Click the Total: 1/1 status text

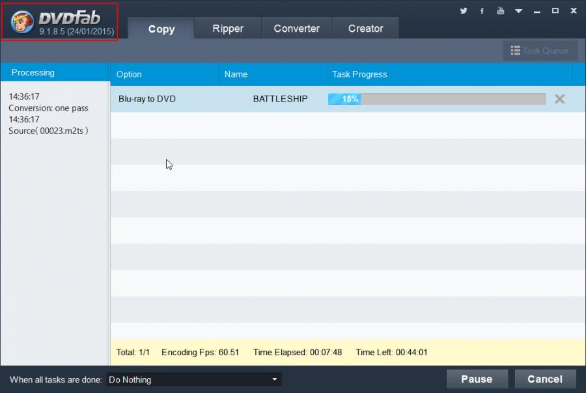click(133, 352)
